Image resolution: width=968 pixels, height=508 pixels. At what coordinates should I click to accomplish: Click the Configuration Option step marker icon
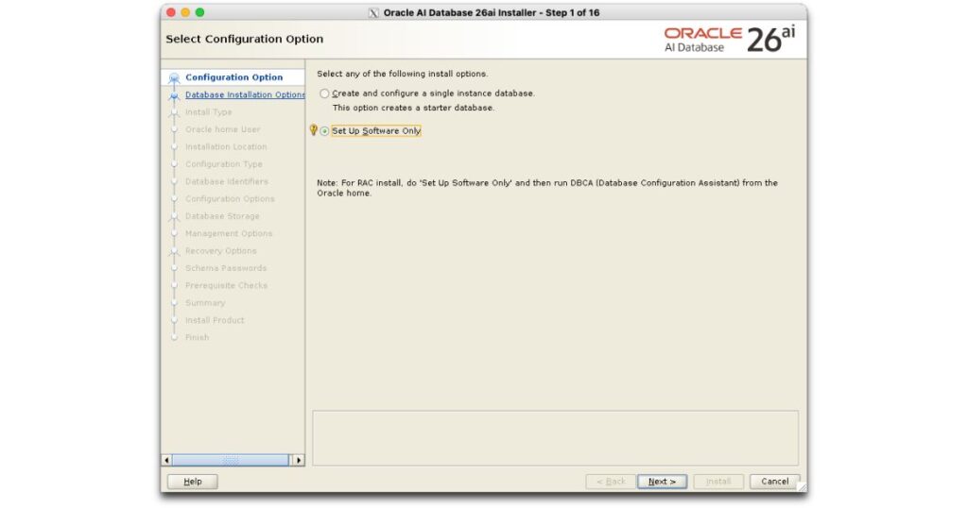tap(174, 77)
